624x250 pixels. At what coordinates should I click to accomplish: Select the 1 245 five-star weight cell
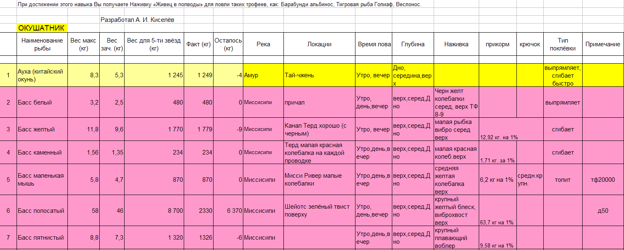(154, 75)
